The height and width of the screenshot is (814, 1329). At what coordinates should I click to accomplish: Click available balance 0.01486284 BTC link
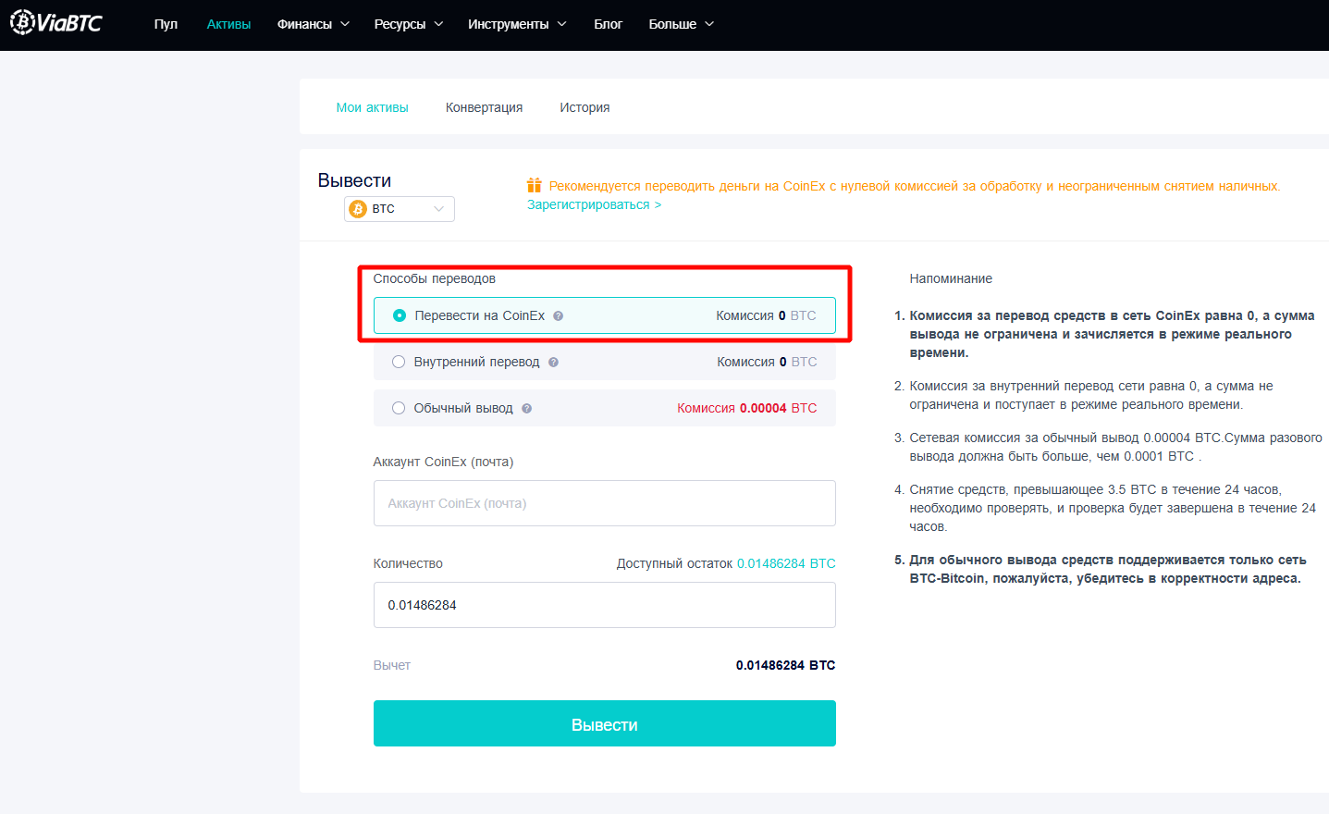[786, 563]
